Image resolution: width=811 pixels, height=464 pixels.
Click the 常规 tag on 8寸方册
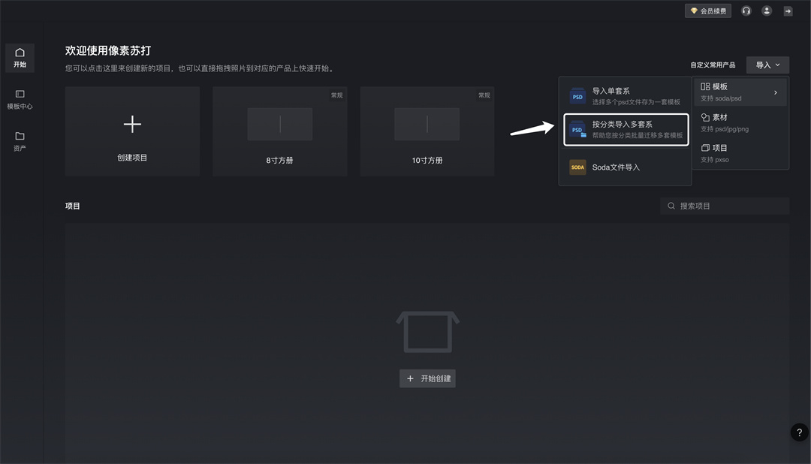click(x=336, y=95)
